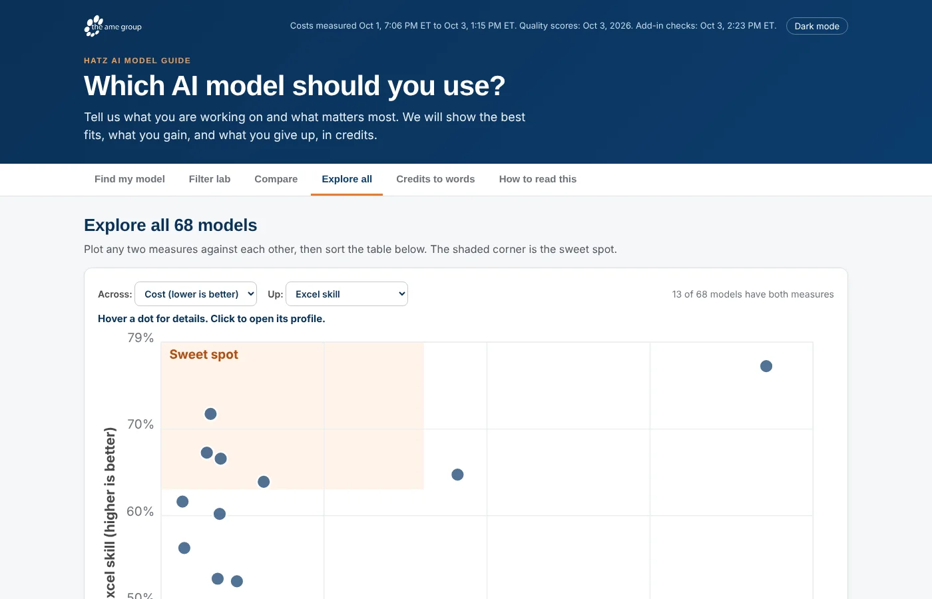
Task: Switch to Dark mode
Action: click(817, 26)
